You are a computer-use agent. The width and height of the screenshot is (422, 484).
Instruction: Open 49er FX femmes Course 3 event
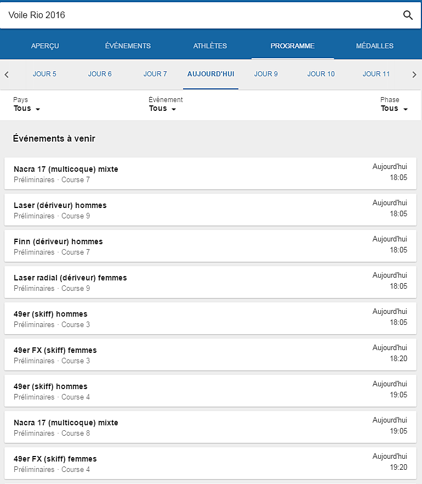(210, 354)
